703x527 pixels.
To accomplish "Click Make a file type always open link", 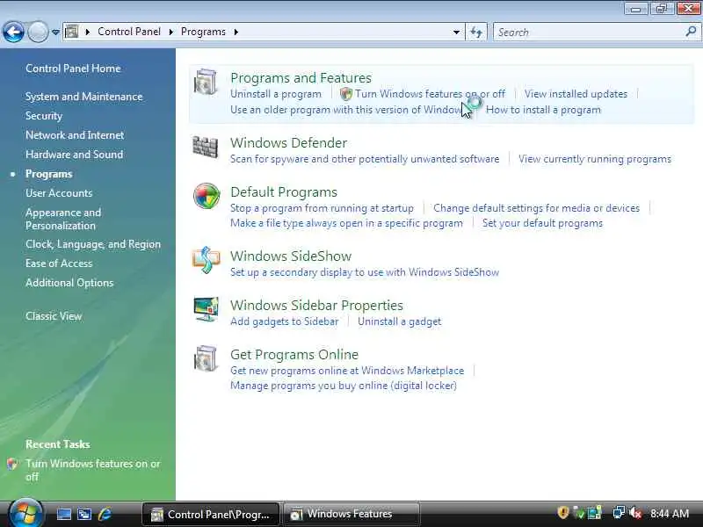I will click(346, 223).
